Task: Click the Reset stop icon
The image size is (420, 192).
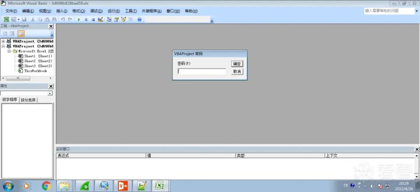Action: click(93, 19)
